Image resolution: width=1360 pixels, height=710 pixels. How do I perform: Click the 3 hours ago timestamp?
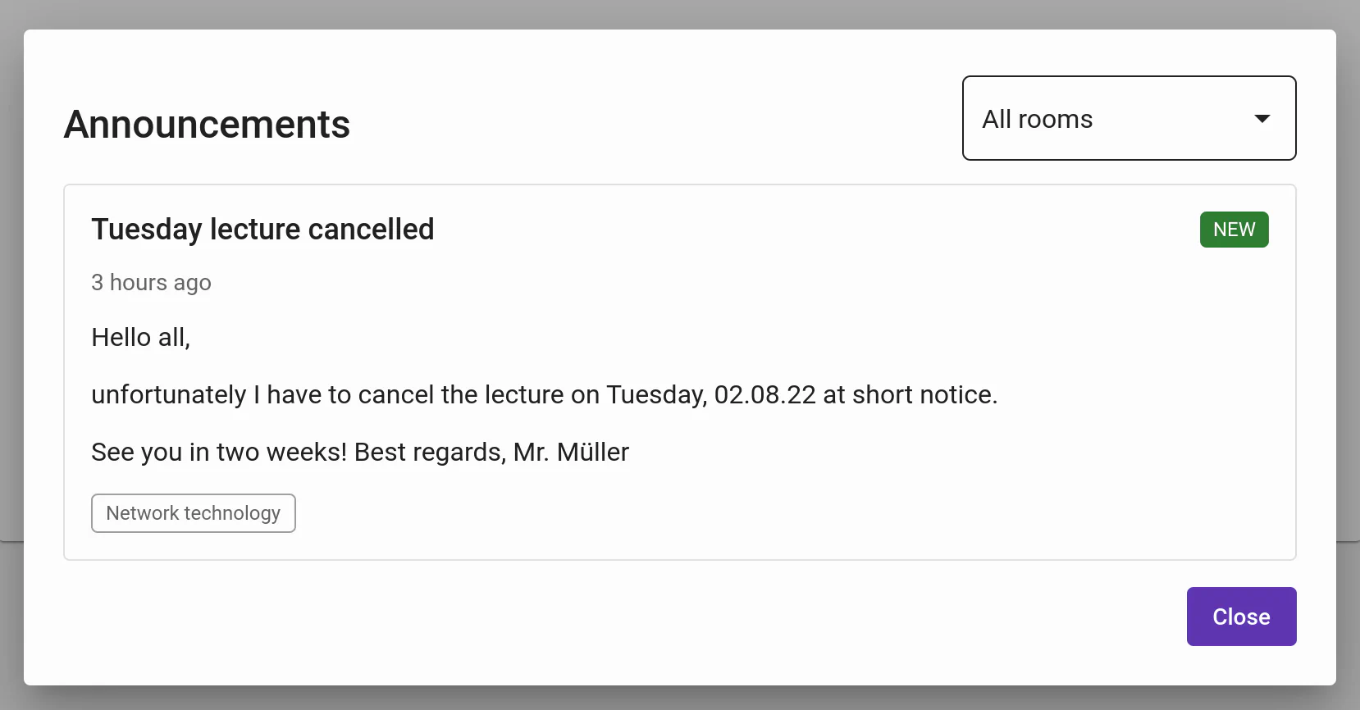coord(151,283)
